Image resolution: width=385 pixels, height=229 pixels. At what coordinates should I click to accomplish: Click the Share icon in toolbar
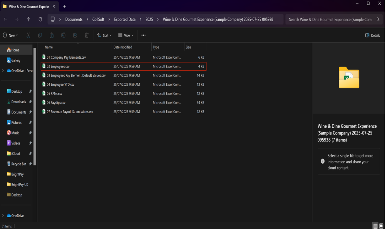75,35
